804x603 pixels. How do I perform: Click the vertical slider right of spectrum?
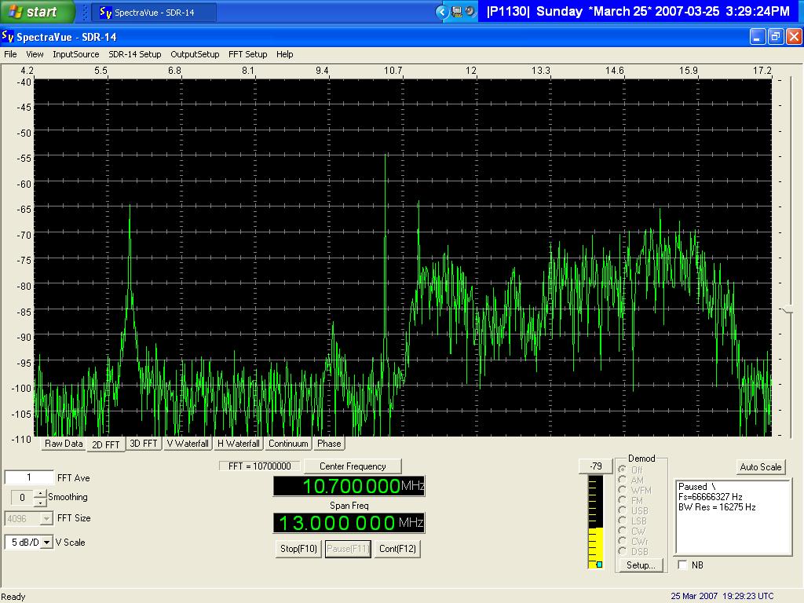(788, 309)
